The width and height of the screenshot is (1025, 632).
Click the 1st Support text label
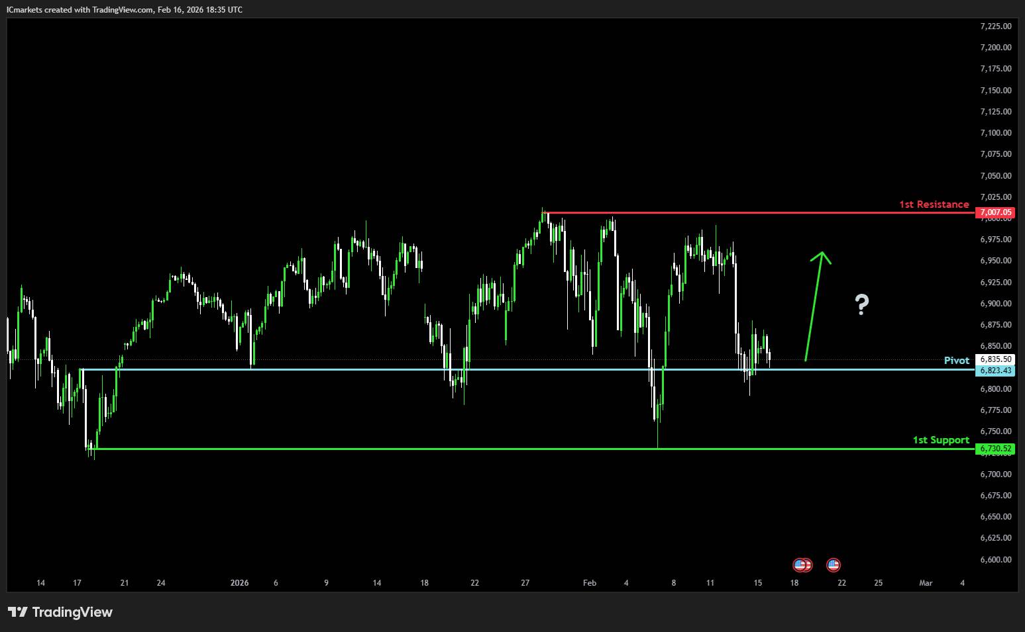click(x=940, y=440)
